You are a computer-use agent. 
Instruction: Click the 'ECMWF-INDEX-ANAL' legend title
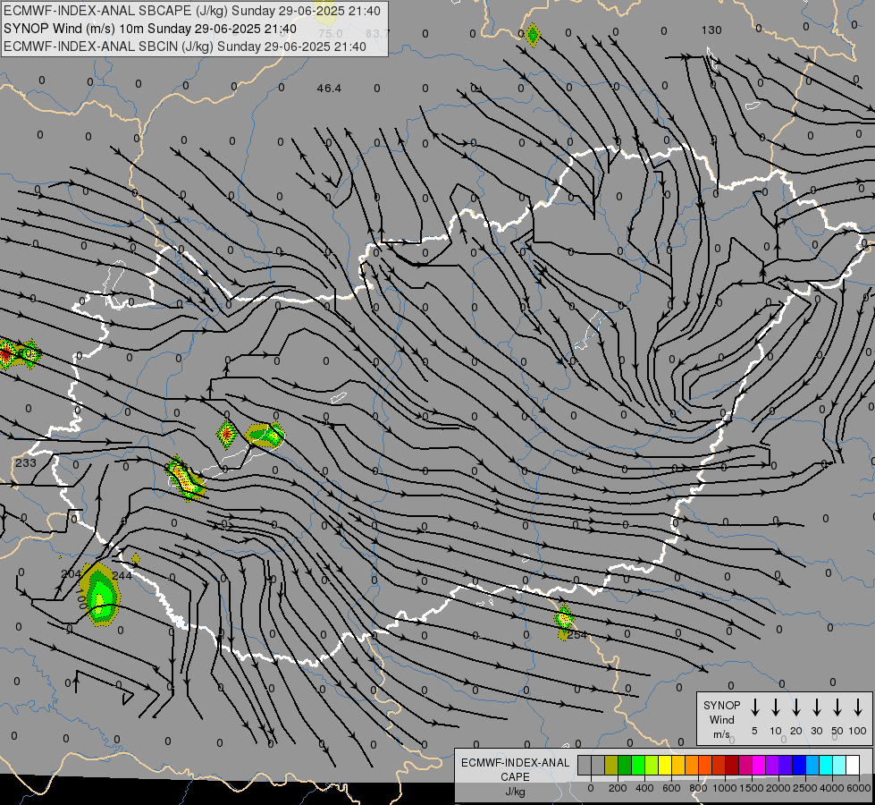click(515, 763)
